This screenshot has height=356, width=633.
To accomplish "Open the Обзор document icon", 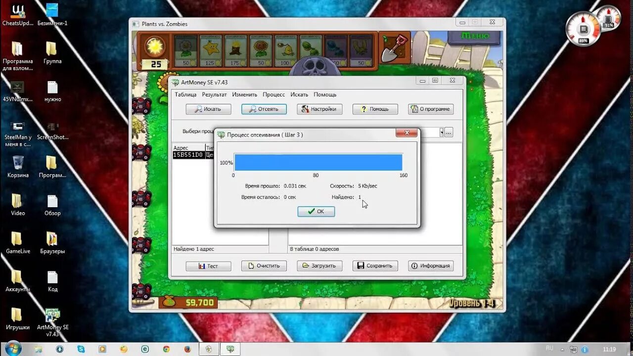I will (52, 205).
